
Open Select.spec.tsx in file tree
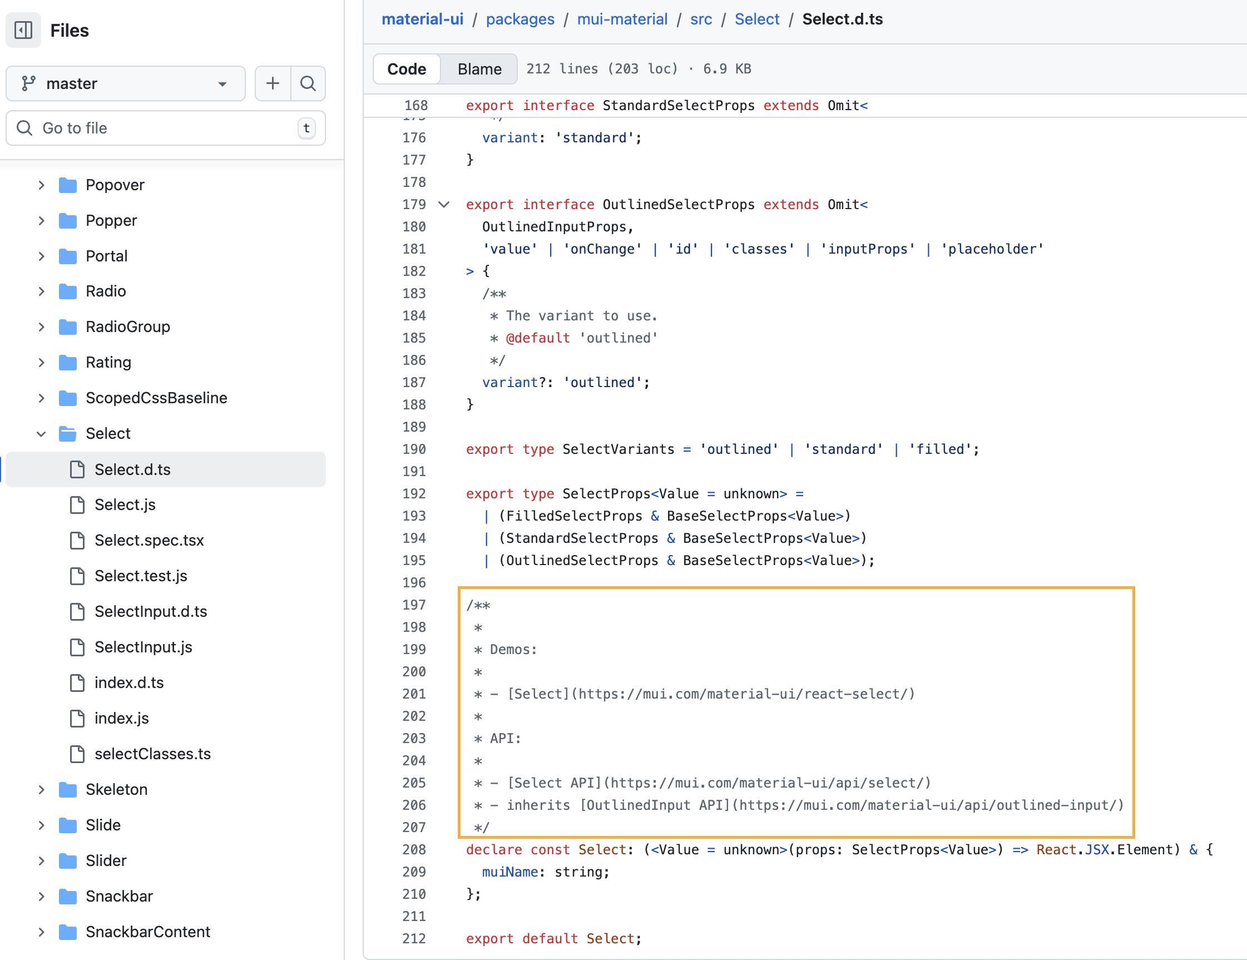pos(149,540)
